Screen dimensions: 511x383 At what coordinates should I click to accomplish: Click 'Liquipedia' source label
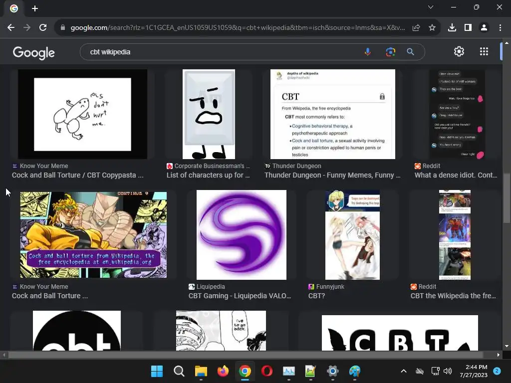click(211, 287)
